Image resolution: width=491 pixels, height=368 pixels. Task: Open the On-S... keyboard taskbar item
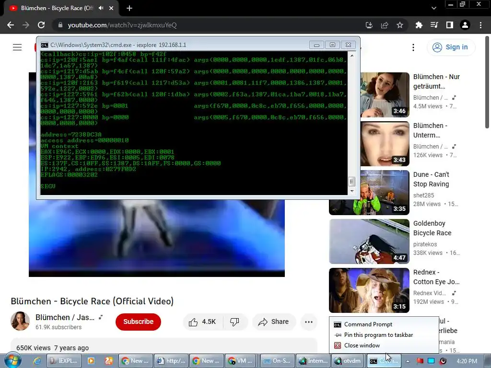[x=278, y=361]
